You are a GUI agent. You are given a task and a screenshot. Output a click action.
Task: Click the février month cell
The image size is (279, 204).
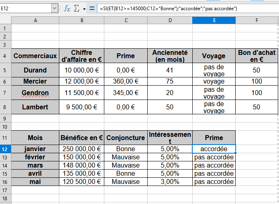click(35, 157)
